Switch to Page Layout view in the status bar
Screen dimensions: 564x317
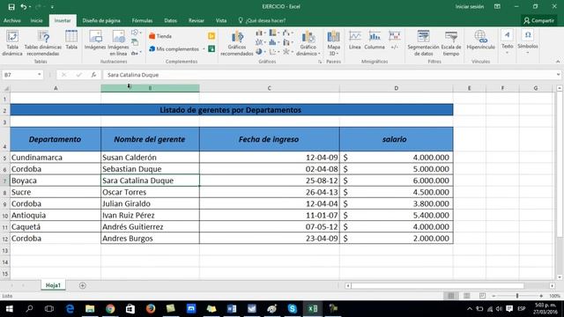(466, 296)
